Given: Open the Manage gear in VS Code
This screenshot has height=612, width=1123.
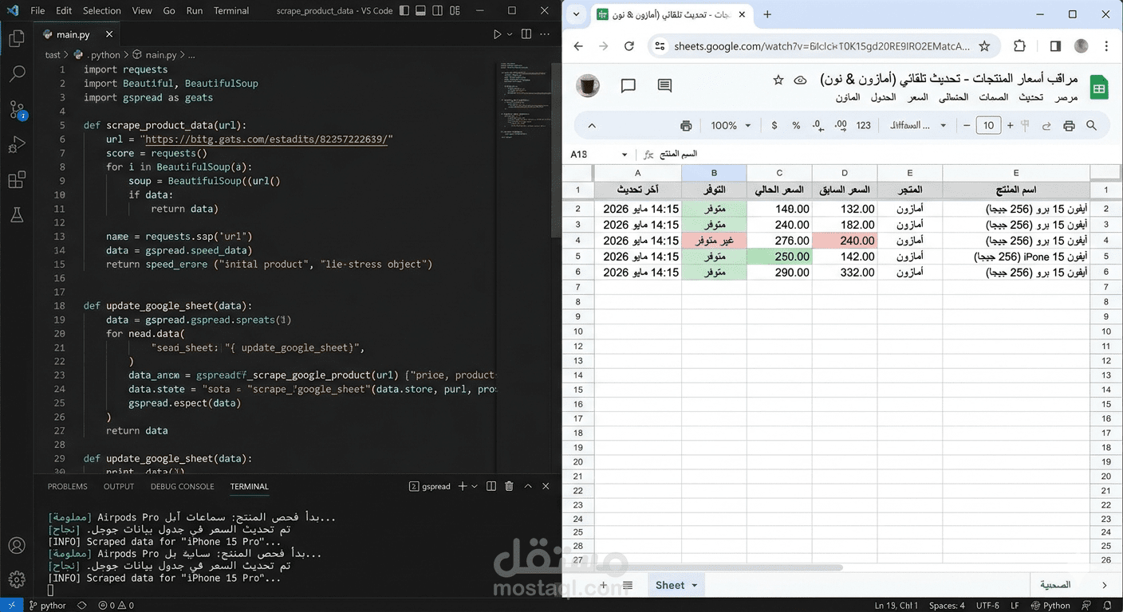Looking at the screenshot, I should tap(17, 579).
